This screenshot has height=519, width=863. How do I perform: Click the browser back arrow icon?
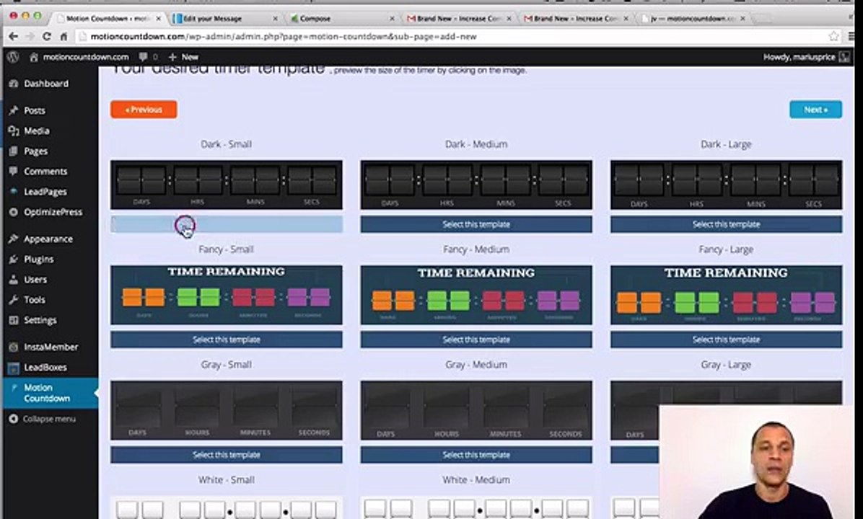[13, 36]
